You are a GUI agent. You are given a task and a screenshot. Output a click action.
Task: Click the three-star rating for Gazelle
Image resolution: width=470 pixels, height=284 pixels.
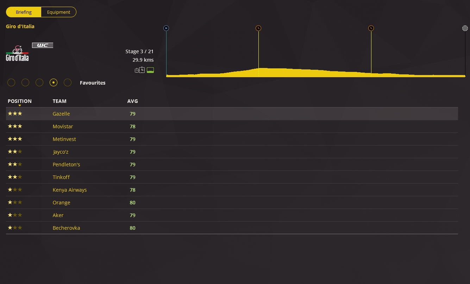(15, 113)
